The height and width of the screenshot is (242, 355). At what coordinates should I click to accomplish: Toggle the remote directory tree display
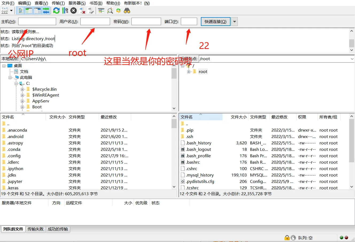pyautogui.click(x=37, y=11)
